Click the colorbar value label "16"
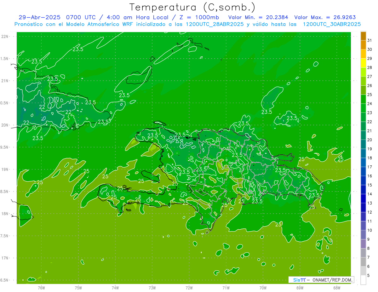378x292 pixels. pyautogui.click(x=370, y=176)
